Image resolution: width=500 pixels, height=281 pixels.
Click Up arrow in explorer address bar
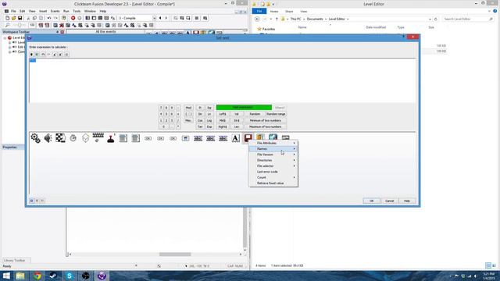tap(277, 19)
